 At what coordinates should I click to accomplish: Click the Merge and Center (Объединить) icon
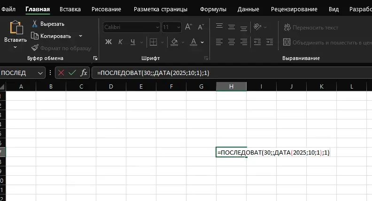click(287, 42)
